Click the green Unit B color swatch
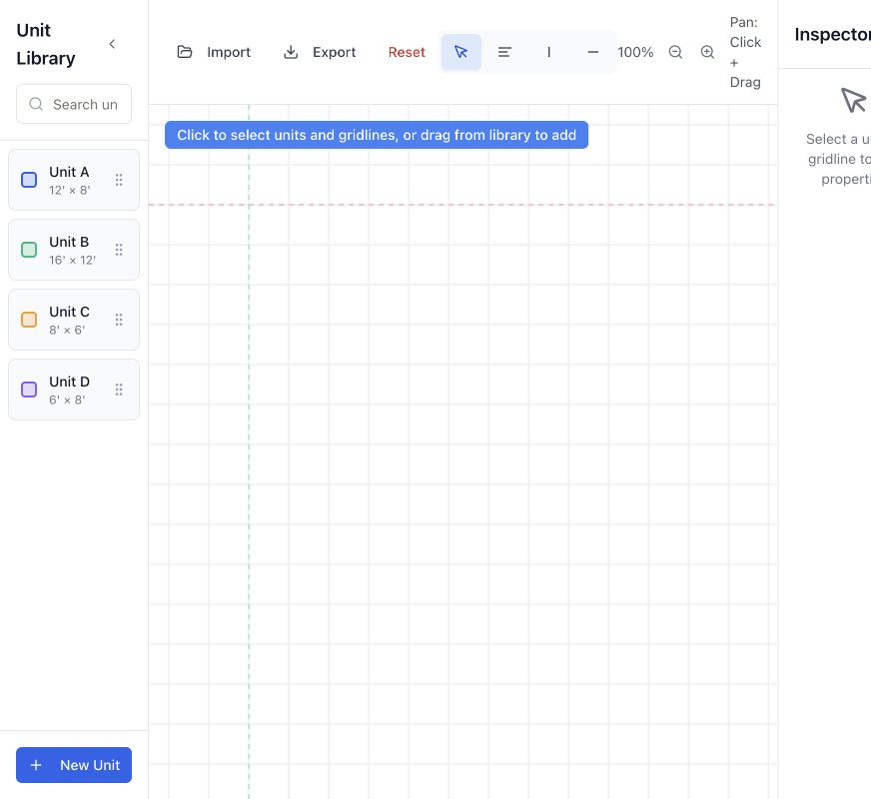 [x=29, y=250]
